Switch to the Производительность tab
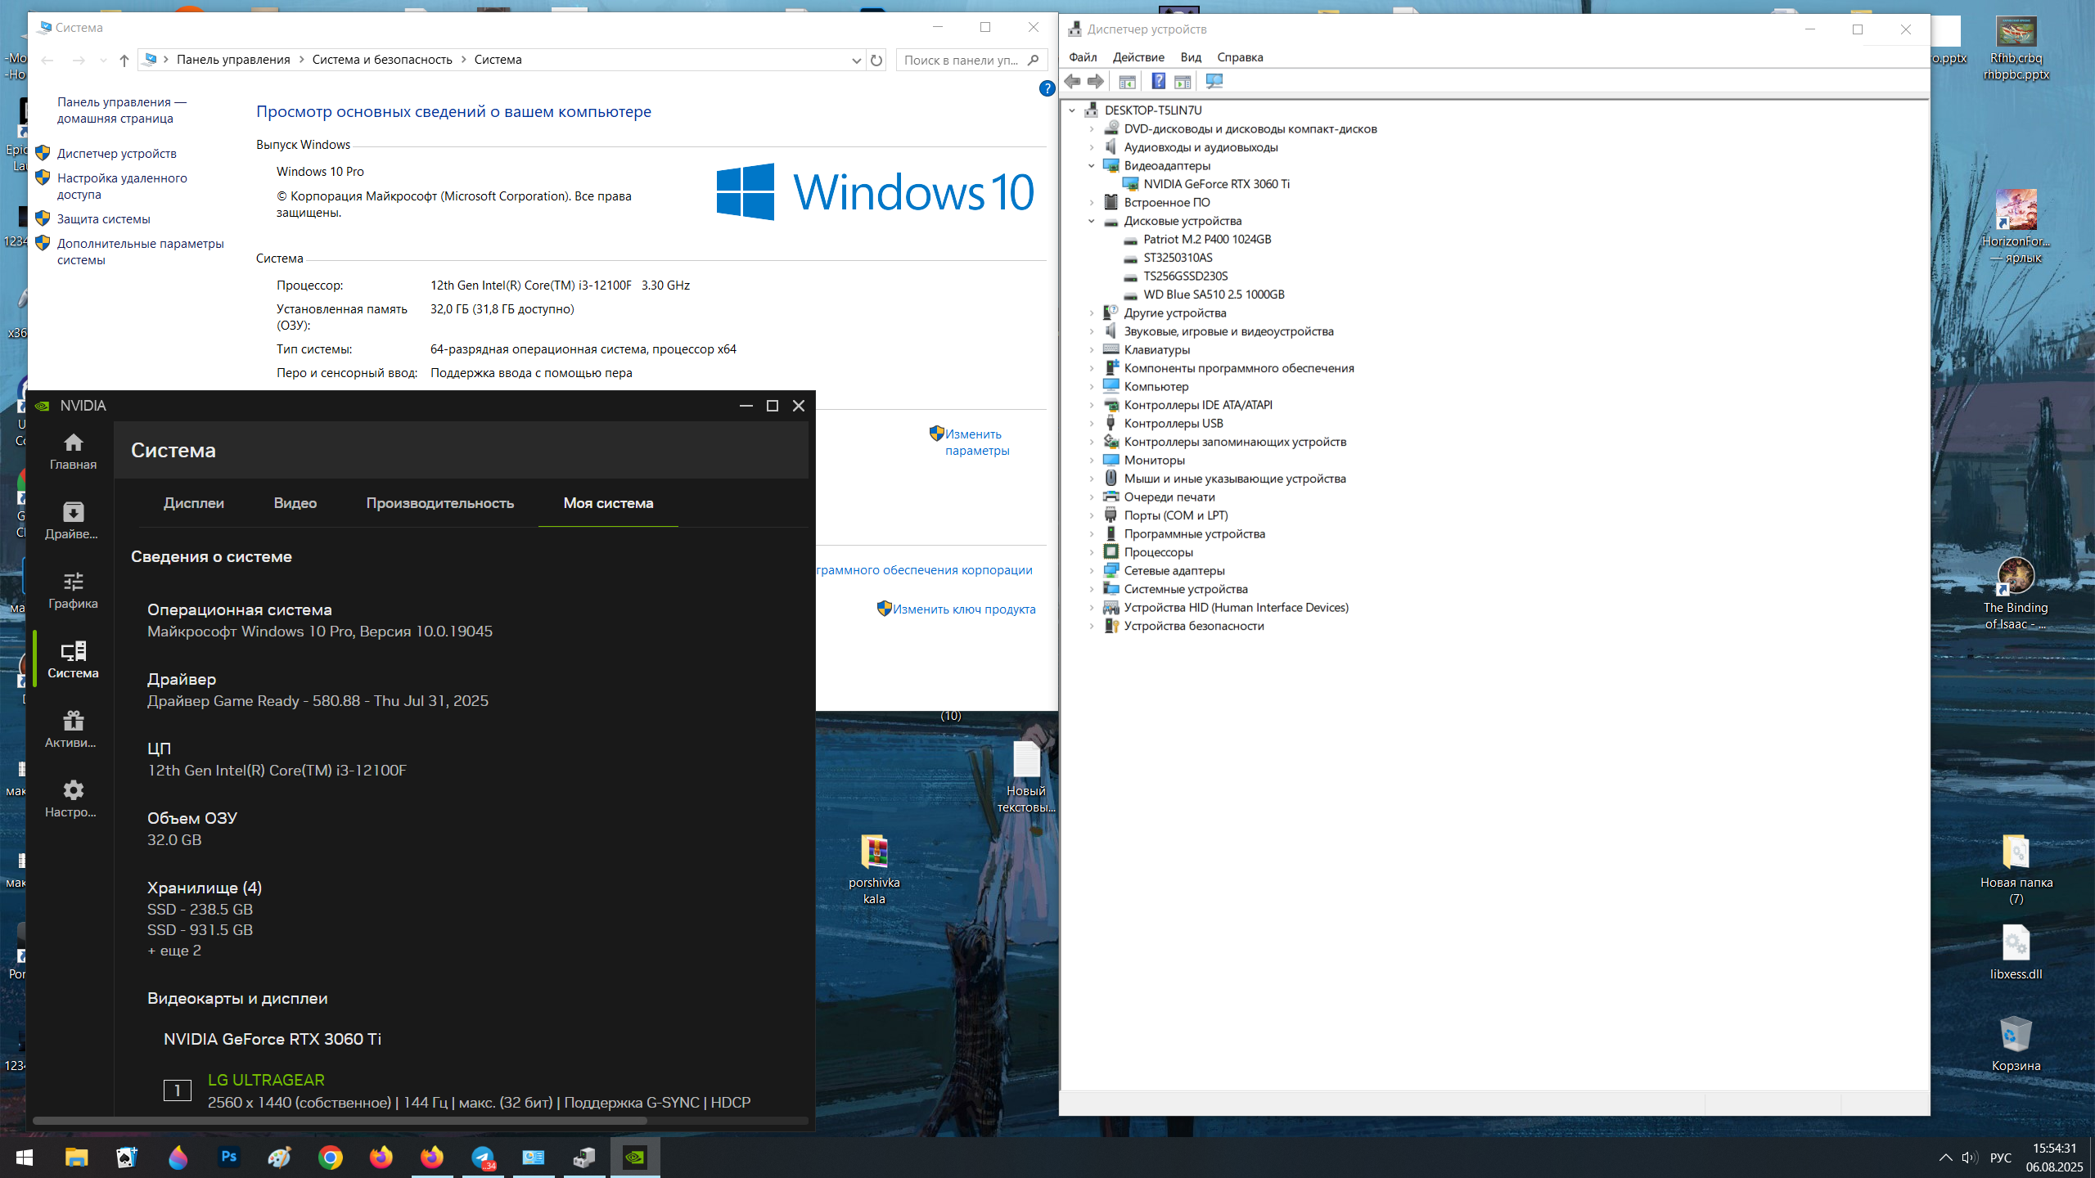 [439, 503]
